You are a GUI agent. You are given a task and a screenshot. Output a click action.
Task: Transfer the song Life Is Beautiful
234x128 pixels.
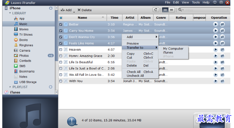(222, 62)
